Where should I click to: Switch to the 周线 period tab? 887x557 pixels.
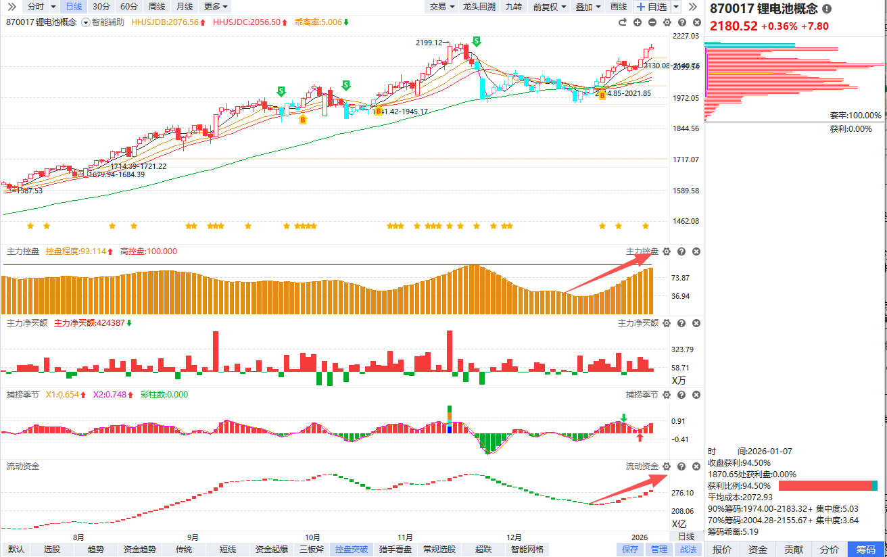pos(157,7)
